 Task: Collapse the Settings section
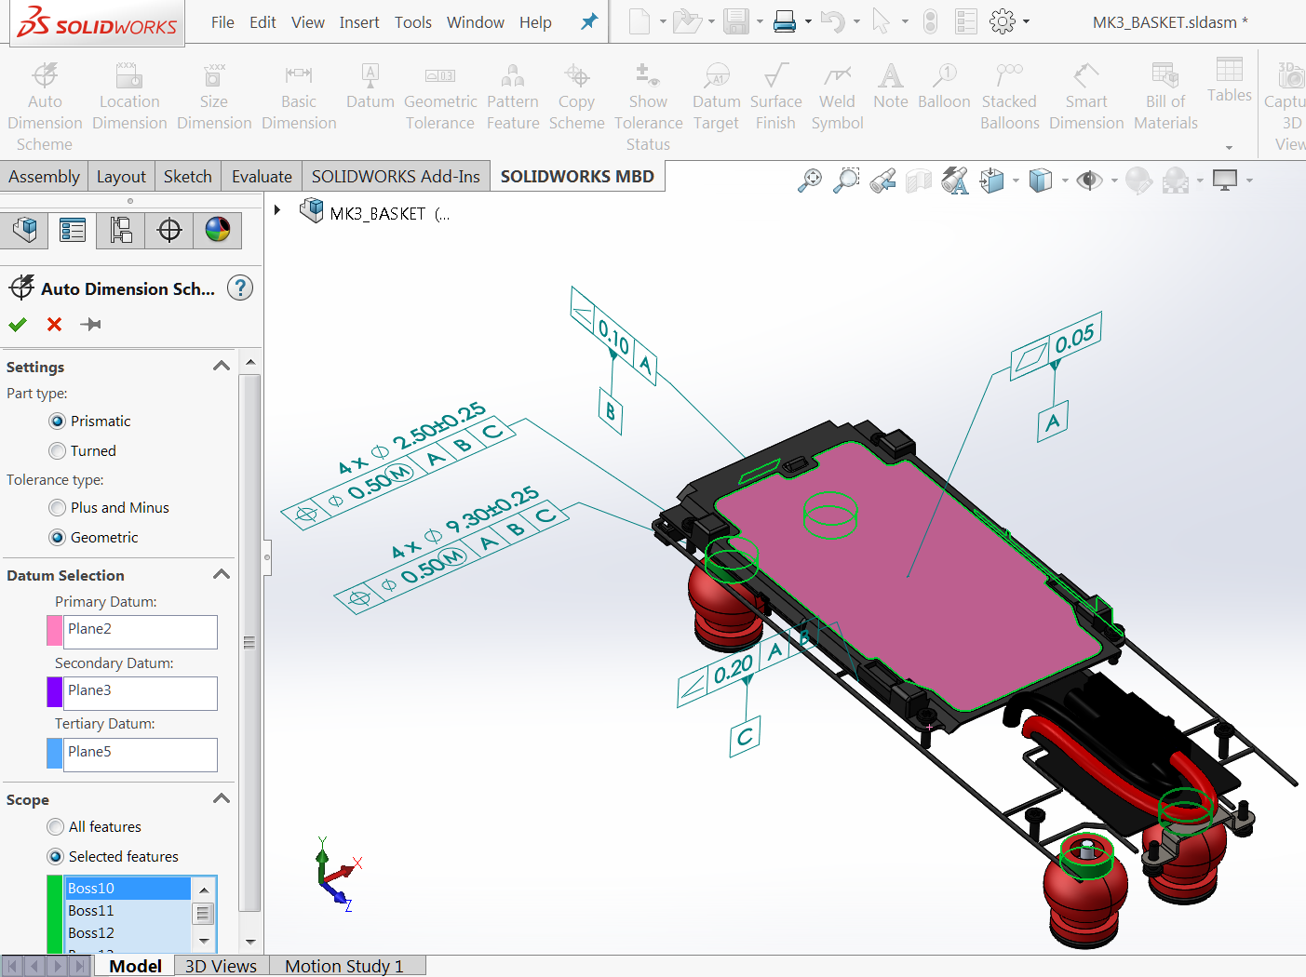point(221,366)
